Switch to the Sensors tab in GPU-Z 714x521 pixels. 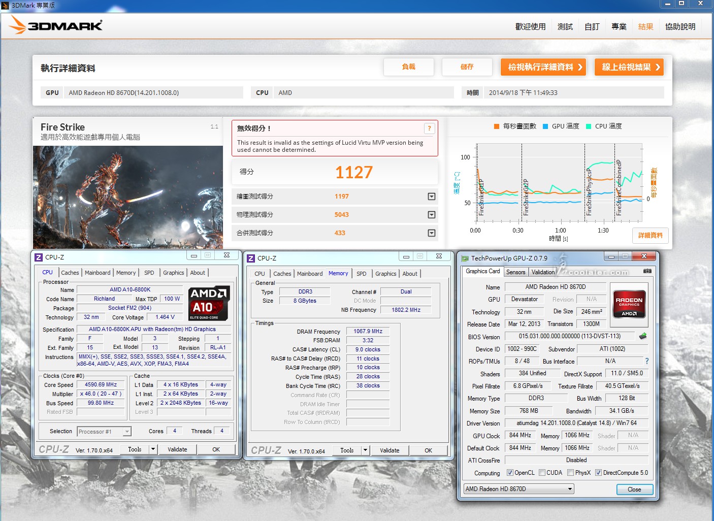516,272
